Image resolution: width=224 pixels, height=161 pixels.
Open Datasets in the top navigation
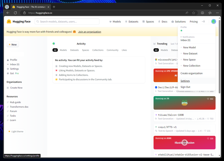[x=132, y=22]
